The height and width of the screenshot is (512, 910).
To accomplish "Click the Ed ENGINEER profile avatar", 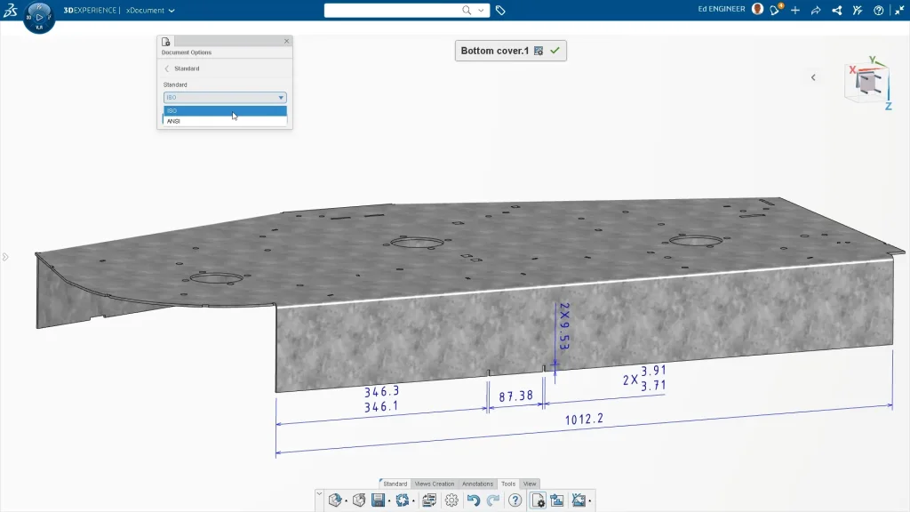I will coord(757,9).
